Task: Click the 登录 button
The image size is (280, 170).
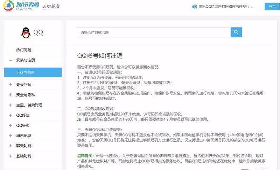Action: click(272, 6)
